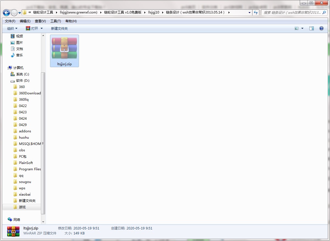Open the qq folder

19,175
